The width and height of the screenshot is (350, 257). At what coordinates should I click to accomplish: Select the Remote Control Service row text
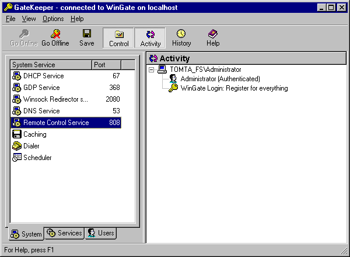pos(56,123)
